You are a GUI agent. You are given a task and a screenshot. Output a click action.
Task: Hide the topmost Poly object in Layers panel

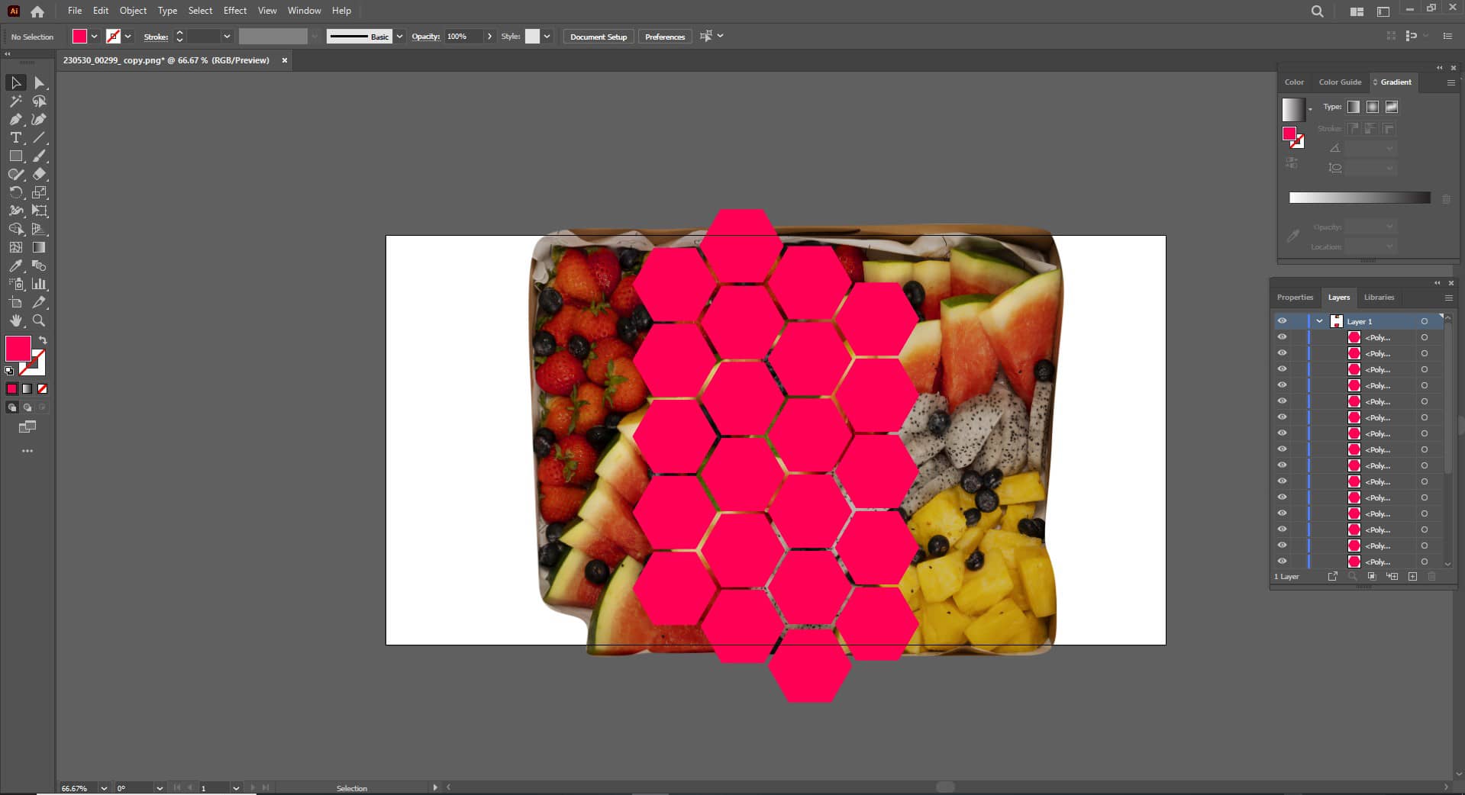pyautogui.click(x=1282, y=336)
